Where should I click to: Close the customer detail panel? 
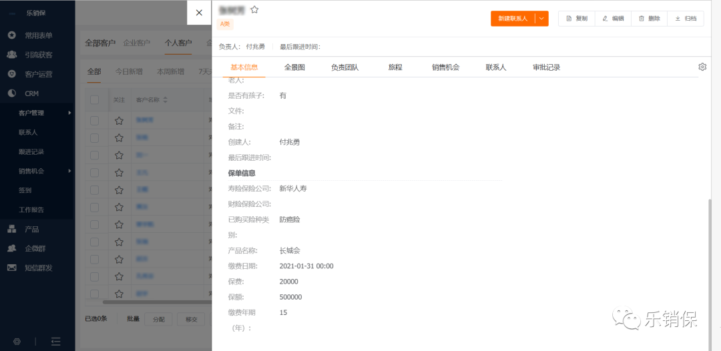199,13
